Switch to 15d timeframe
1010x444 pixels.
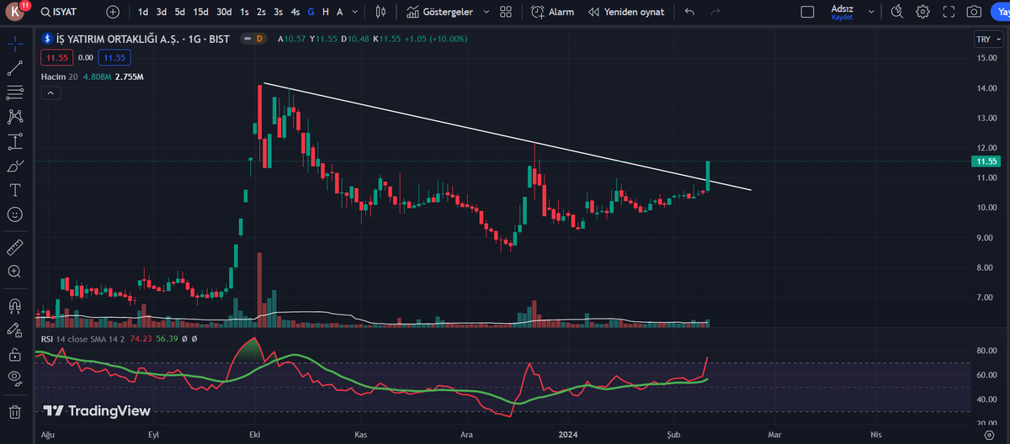[x=200, y=12]
